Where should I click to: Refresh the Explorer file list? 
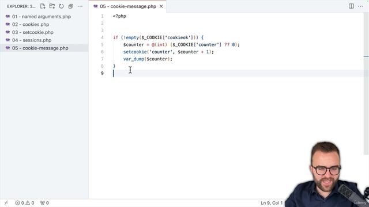(61, 6)
